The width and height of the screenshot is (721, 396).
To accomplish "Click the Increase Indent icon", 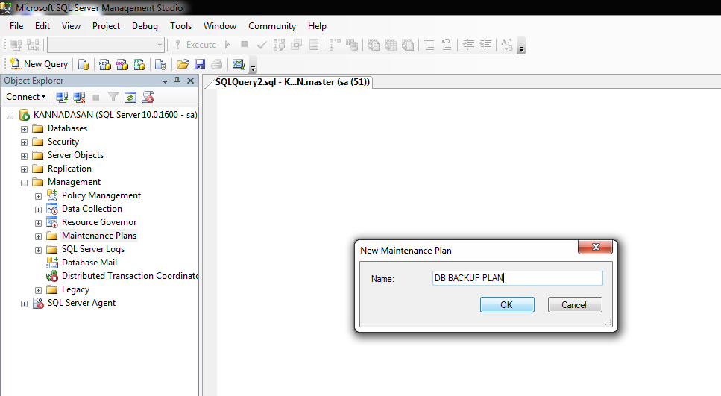I will coord(485,45).
